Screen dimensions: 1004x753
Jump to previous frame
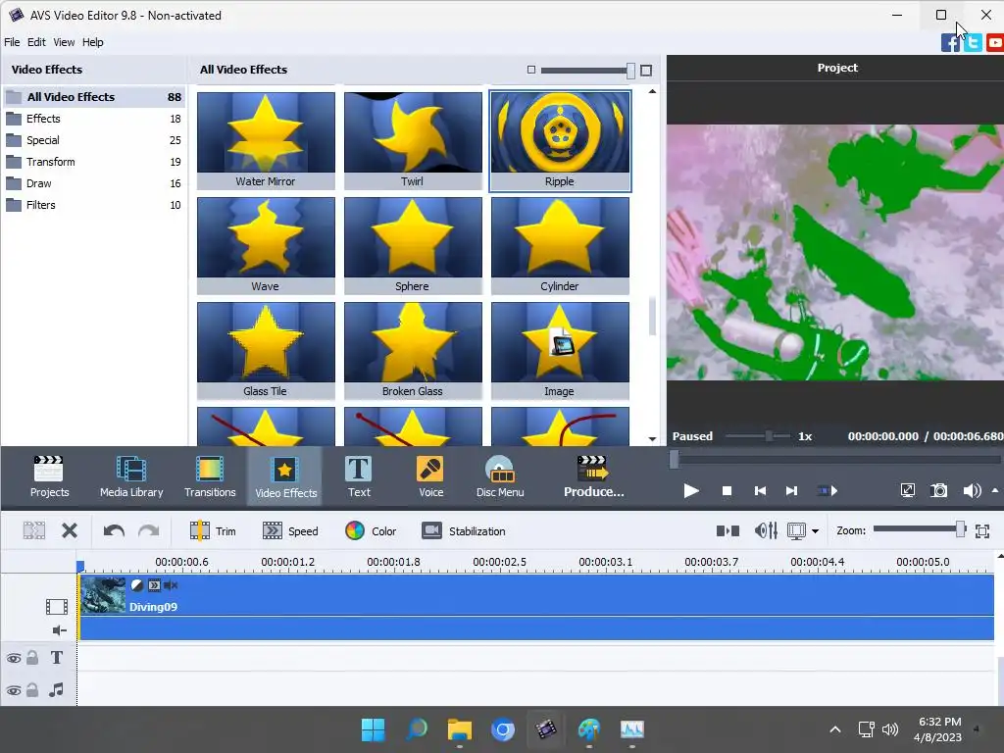pyautogui.click(x=760, y=490)
